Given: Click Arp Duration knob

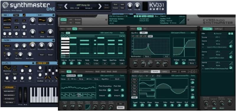Looking at the screenshot, I should click(71, 63).
